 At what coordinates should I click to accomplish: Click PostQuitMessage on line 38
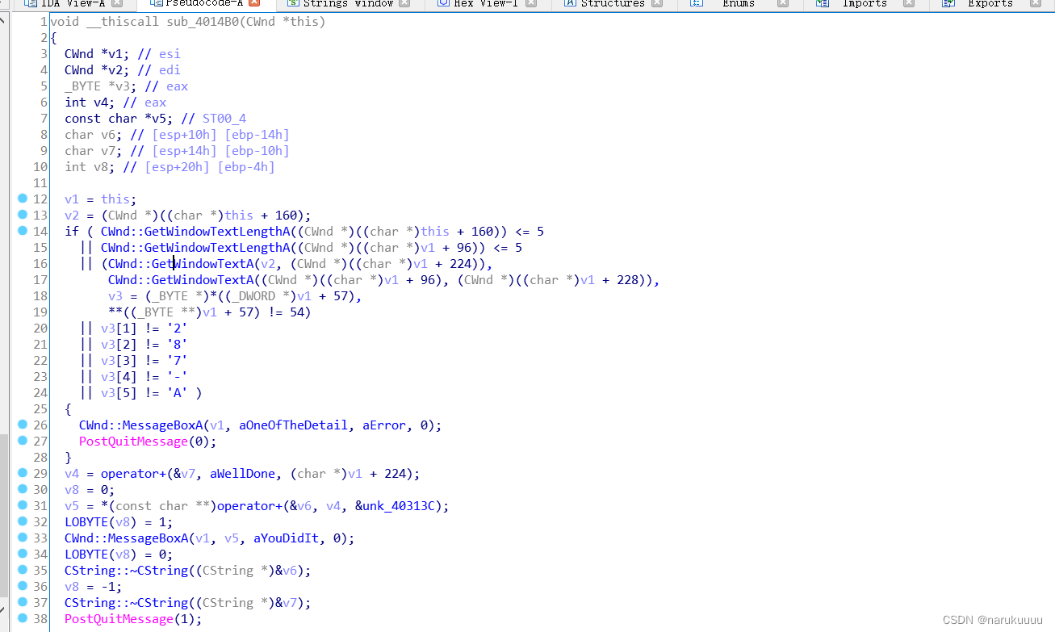(x=119, y=619)
